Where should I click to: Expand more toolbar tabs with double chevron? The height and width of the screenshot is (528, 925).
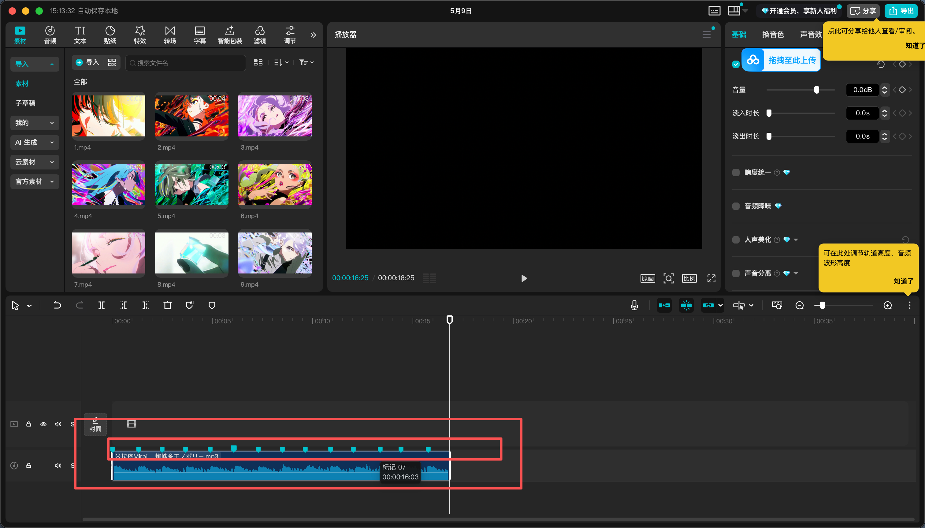[313, 35]
